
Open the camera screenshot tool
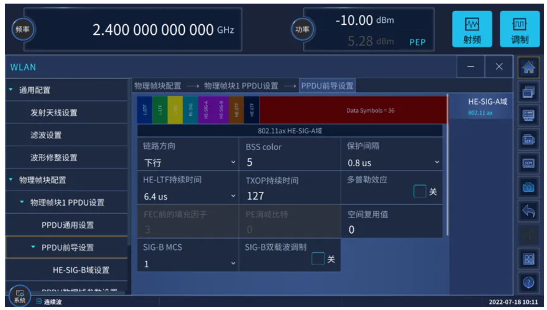(x=528, y=187)
